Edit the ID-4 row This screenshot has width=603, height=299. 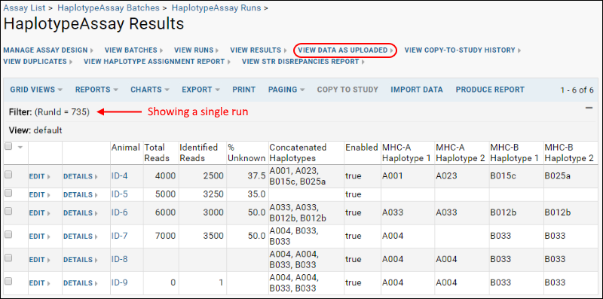pyautogui.click(x=39, y=176)
